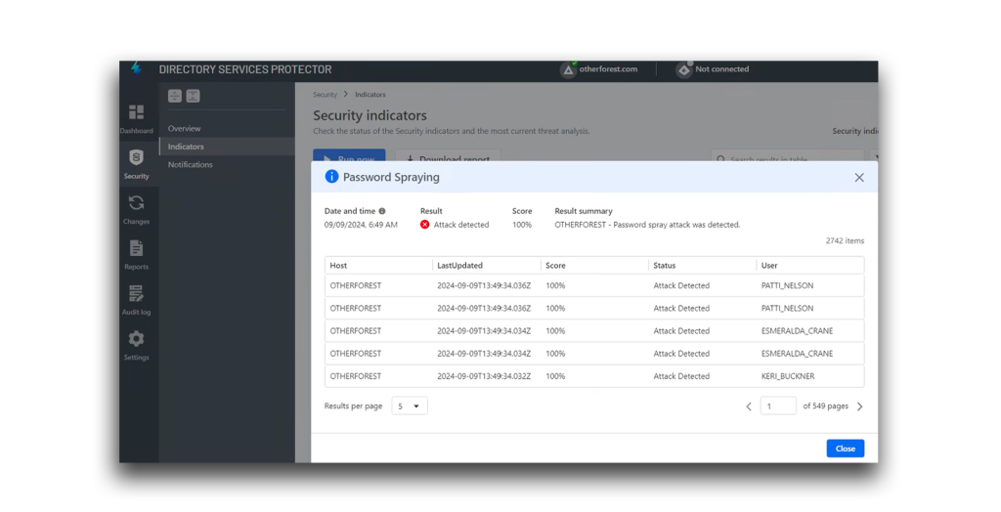The width and height of the screenshot is (1001, 512).
Task: Select Notifications in the Security menu
Action: 191,165
